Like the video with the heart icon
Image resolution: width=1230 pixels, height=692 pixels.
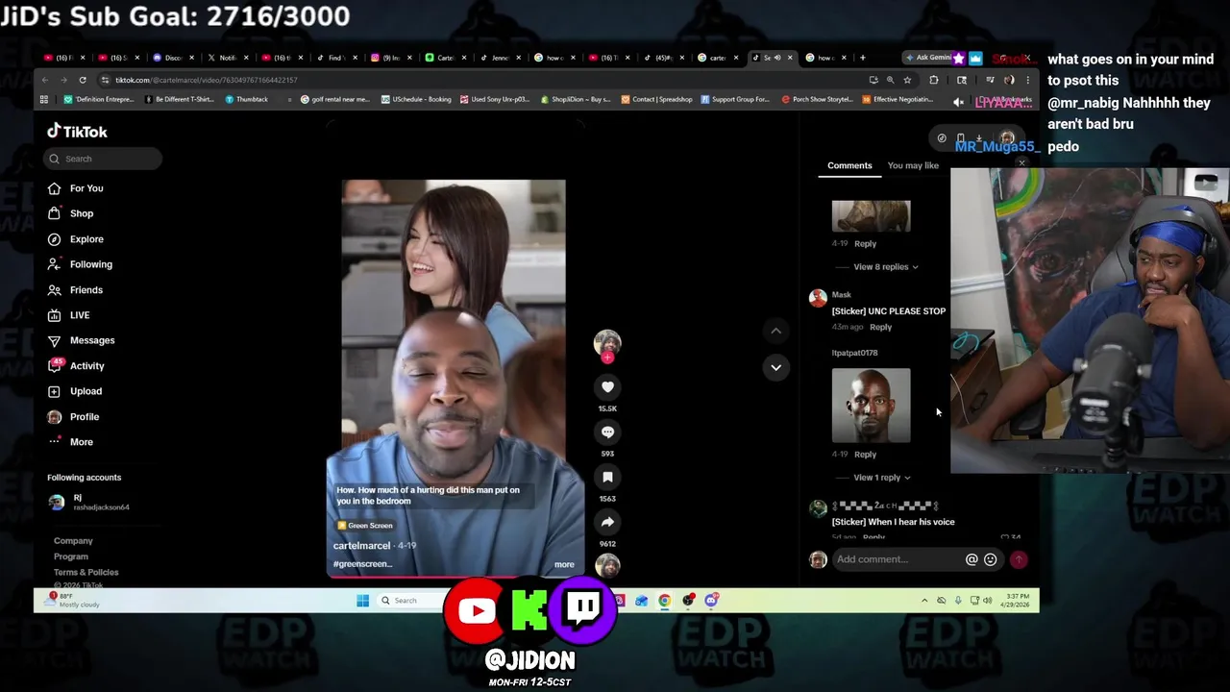pos(607,386)
